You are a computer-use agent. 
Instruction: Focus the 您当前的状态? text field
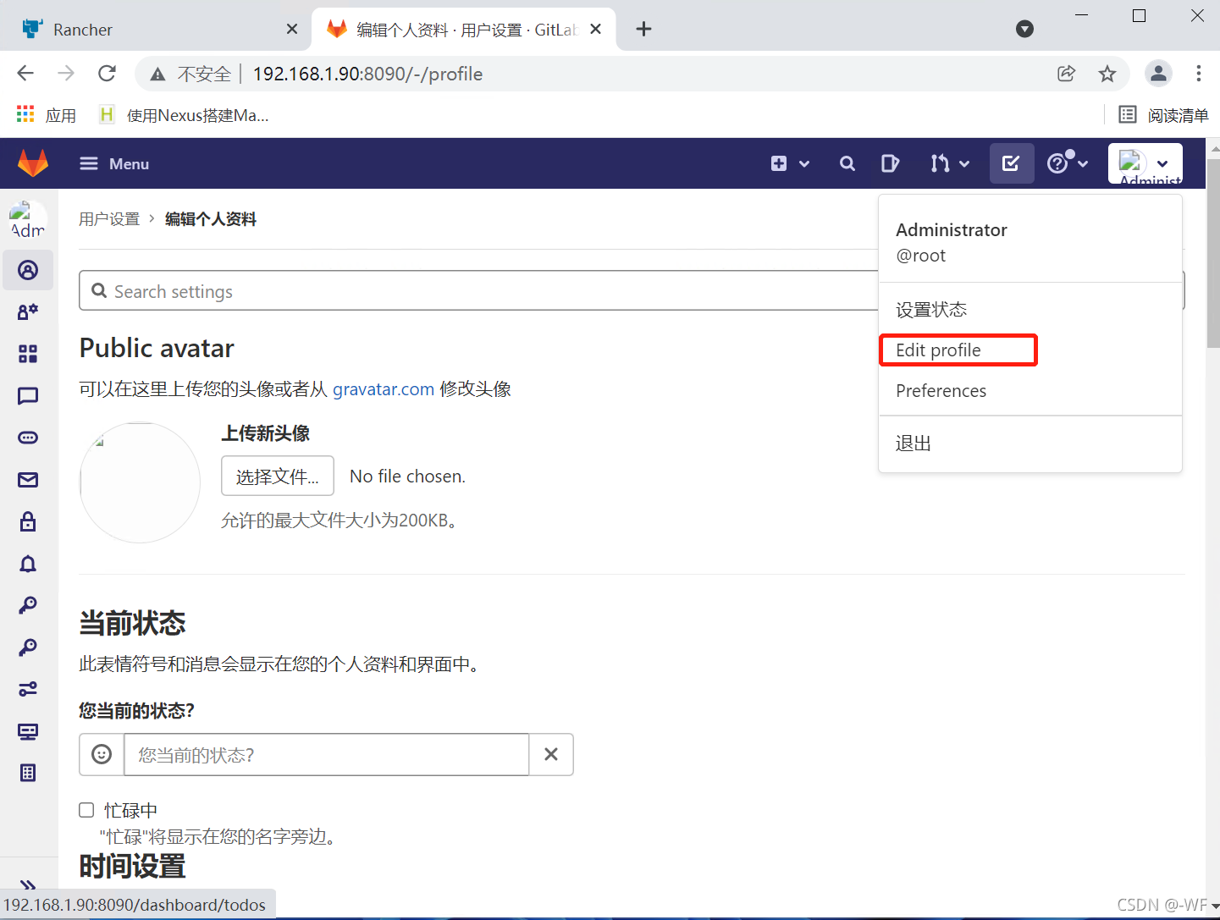(327, 754)
